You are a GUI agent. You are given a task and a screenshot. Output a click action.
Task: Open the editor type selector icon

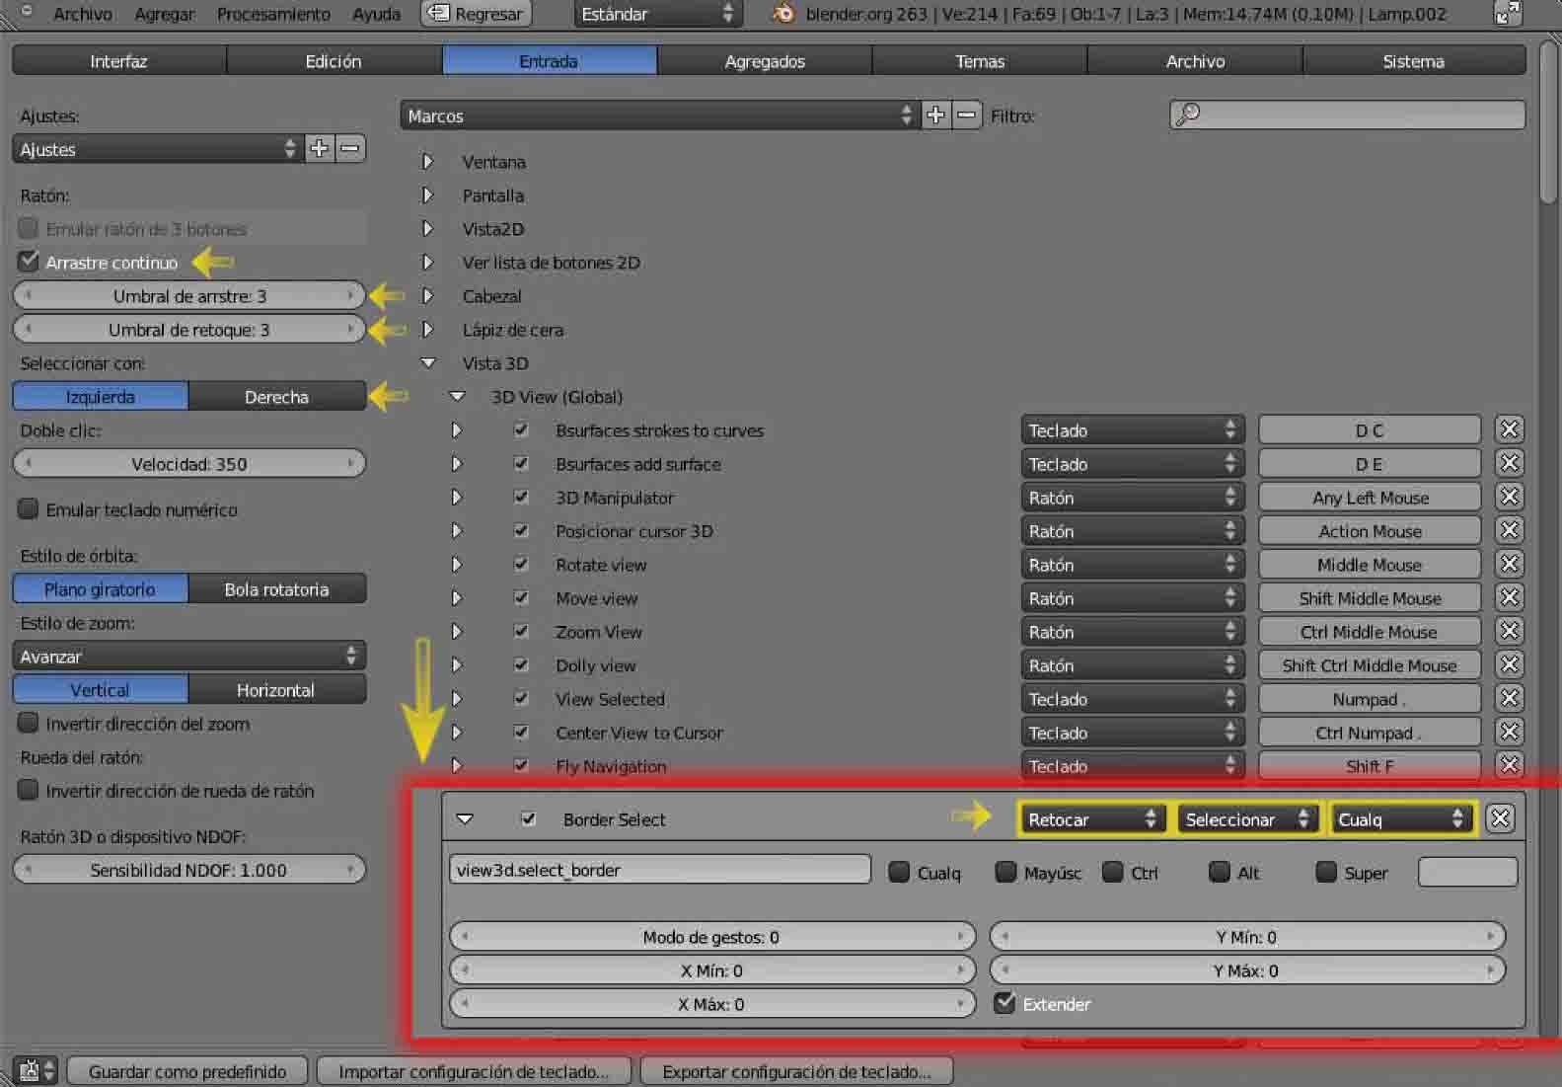point(37,1070)
